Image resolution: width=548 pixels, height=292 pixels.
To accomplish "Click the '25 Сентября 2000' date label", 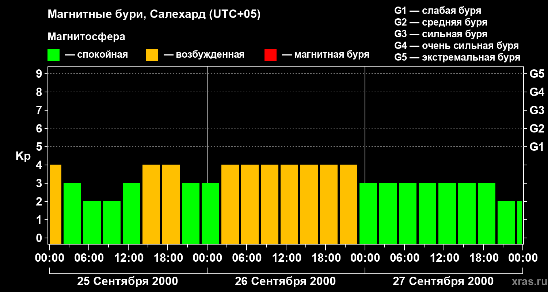I will 128,281.
